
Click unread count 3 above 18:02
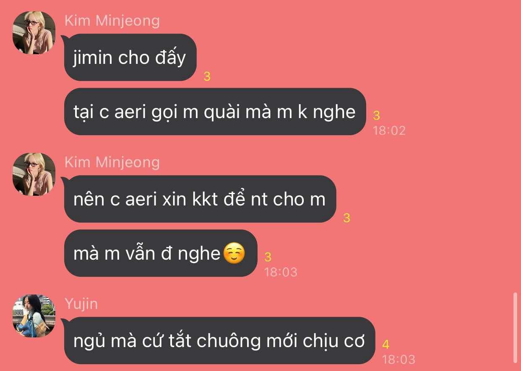376,115
